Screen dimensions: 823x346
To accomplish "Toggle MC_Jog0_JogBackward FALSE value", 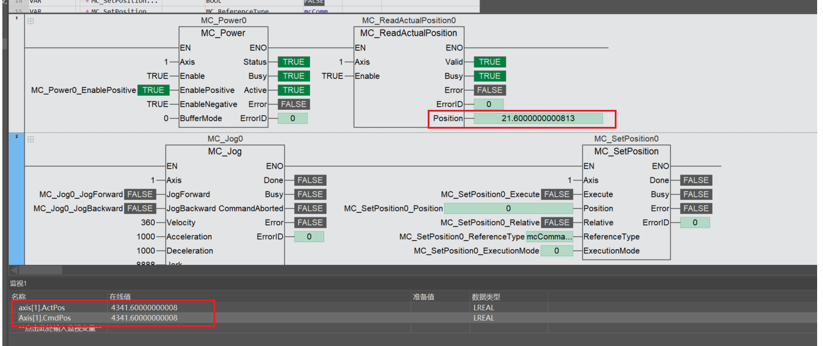I will pos(140,209).
